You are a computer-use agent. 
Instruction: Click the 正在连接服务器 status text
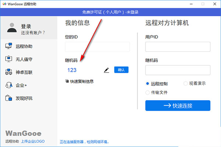pyautogui.click(x=84, y=141)
